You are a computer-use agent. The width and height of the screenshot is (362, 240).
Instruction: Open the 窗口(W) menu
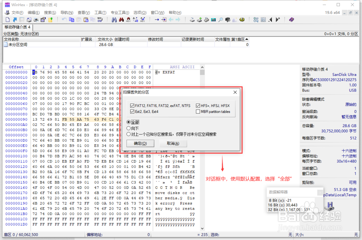[157, 12]
